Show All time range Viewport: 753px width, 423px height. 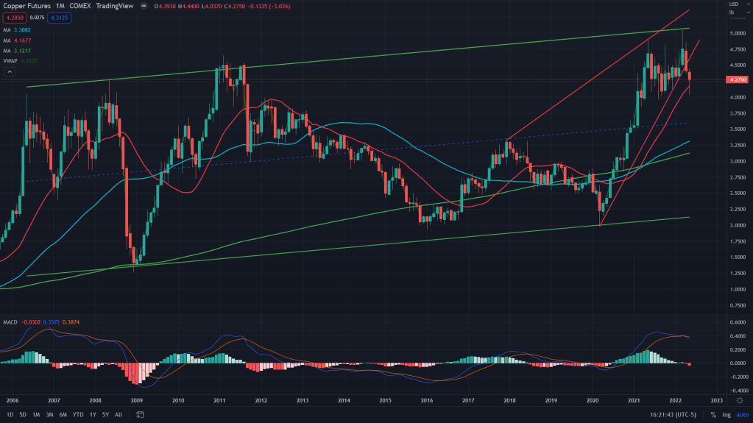click(119, 415)
